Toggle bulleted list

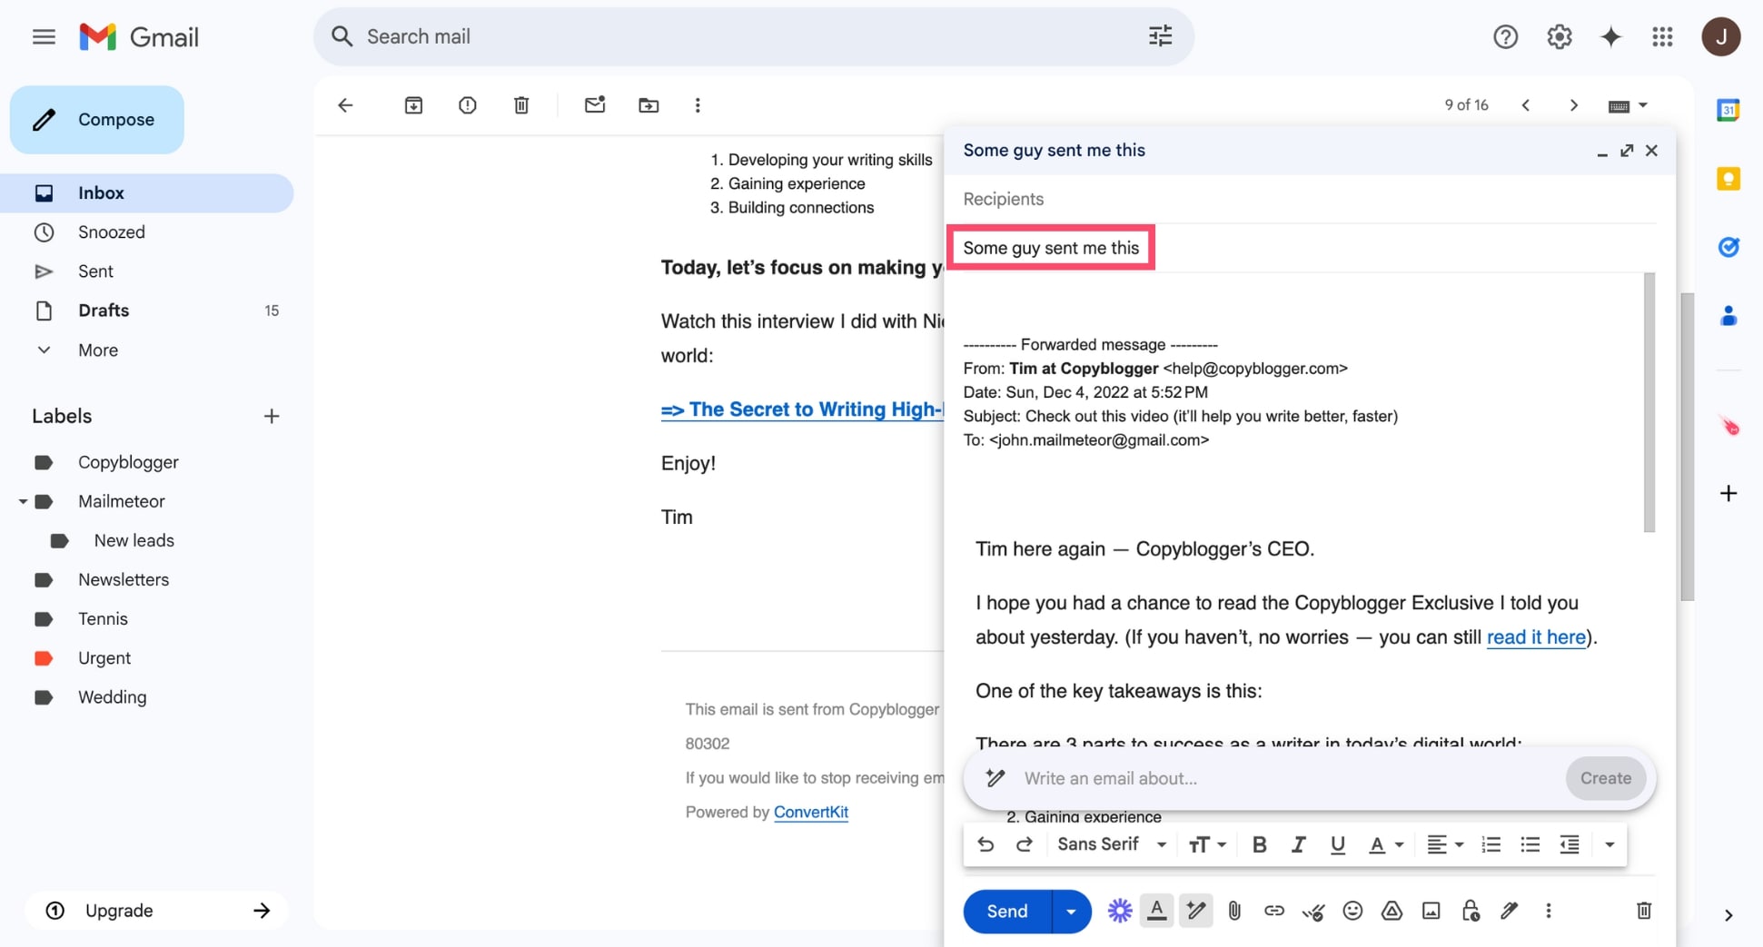tap(1530, 845)
